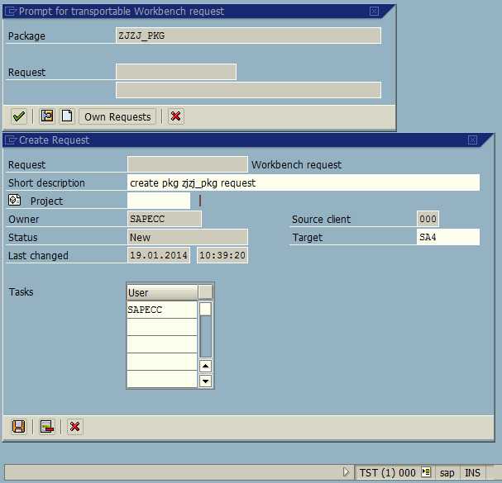Click second empty row in Tasks table
The height and width of the screenshot is (483, 502).
(161, 344)
